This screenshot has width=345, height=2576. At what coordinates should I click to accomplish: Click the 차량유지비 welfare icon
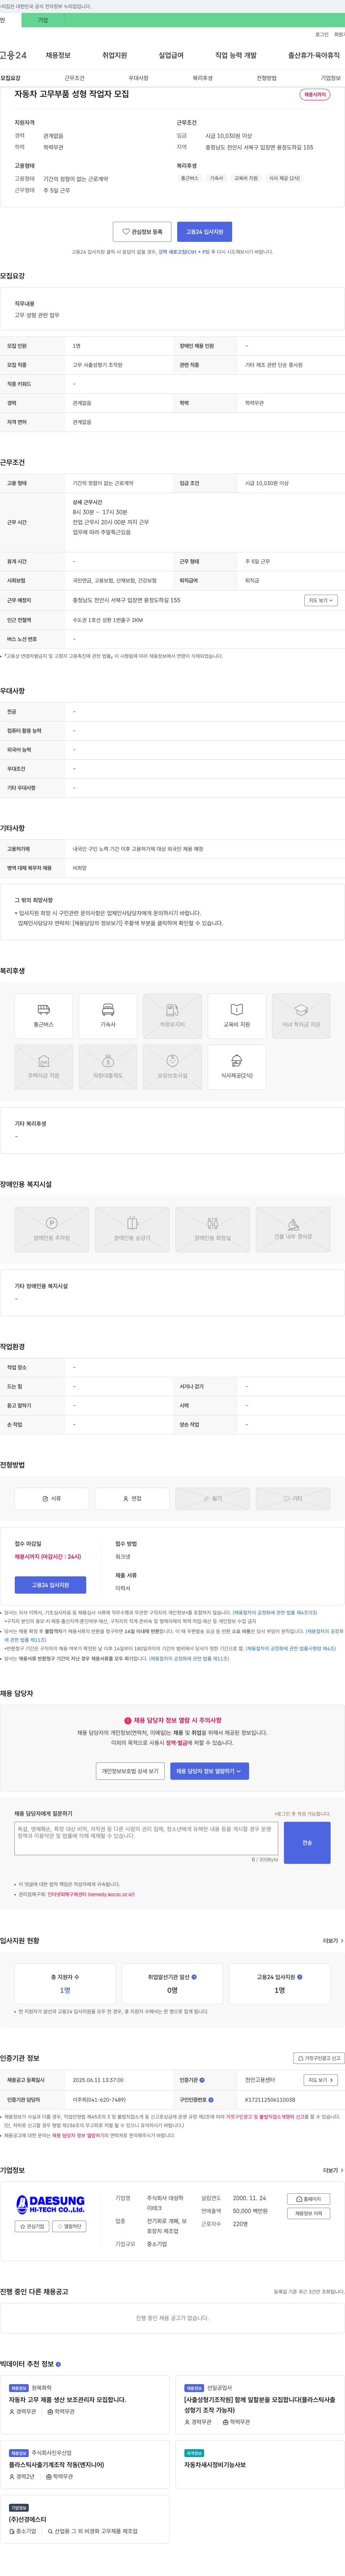point(172,1016)
